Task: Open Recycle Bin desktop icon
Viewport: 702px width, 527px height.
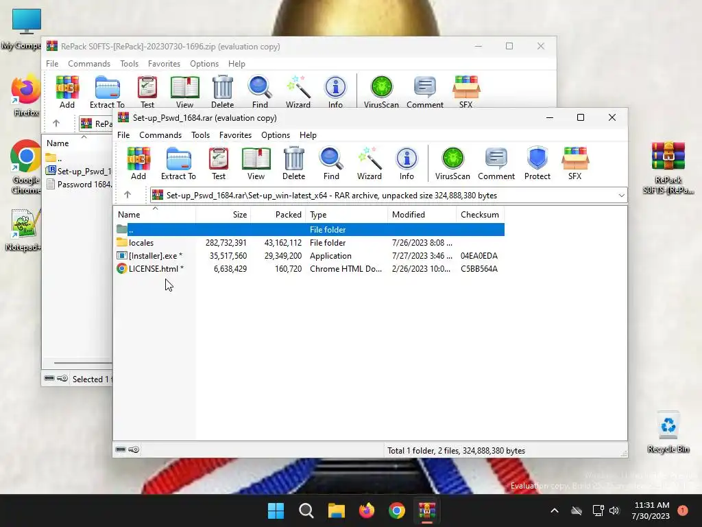Action: click(x=668, y=432)
